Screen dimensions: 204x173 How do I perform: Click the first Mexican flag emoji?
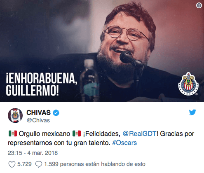(13, 133)
